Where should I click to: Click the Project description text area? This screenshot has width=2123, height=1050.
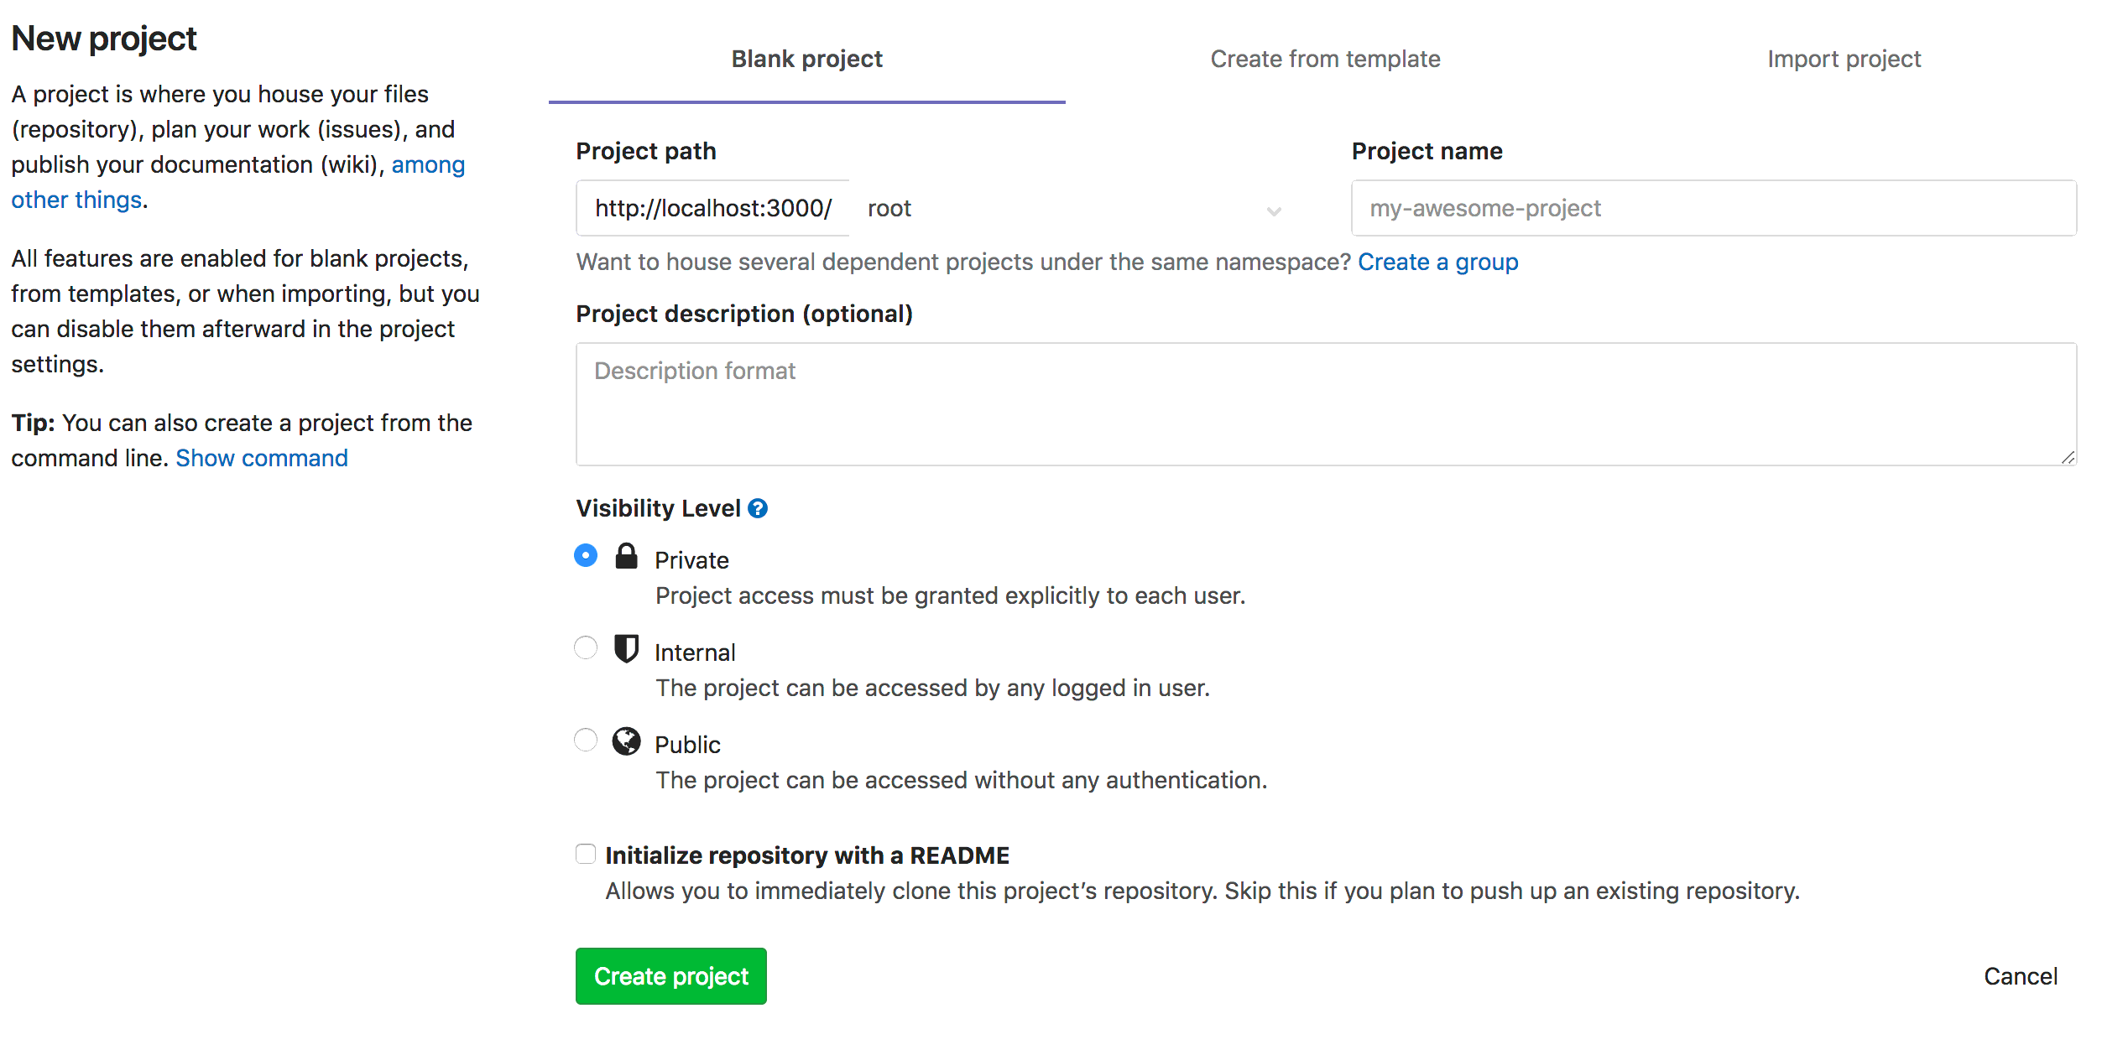tap(1326, 405)
